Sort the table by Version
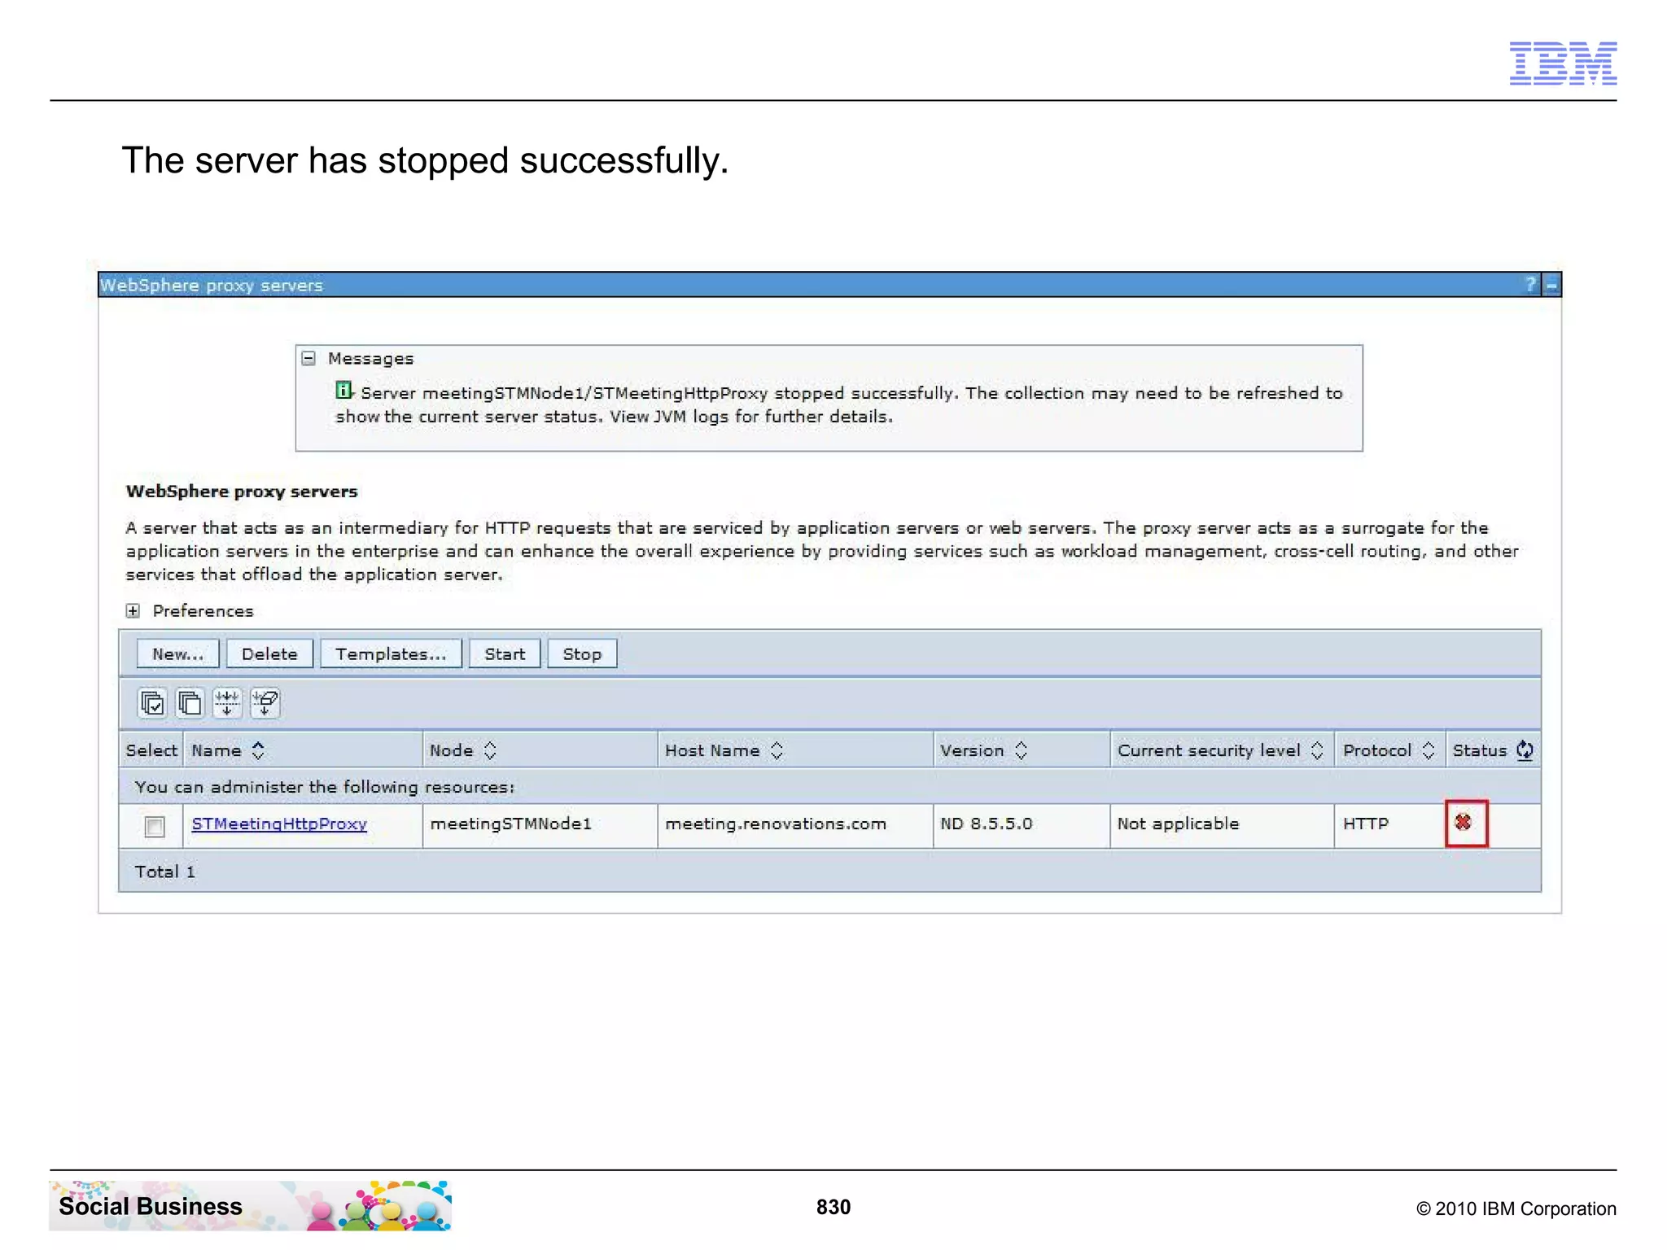1667x1250 pixels. coord(1021,750)
